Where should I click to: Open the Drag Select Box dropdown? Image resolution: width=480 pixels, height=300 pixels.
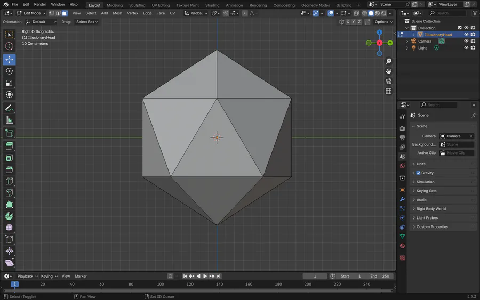pos(86,22)
